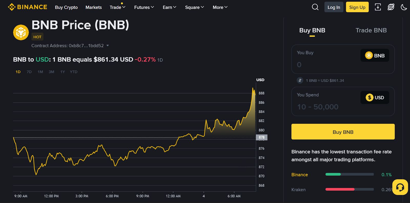This screenshot has width=410, height=203.
Task: Open the support headset chat icon
Action: [x=400, y=187]
